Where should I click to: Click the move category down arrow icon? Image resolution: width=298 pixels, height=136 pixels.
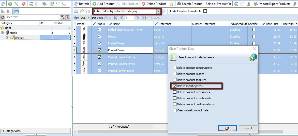coord(64,4)
